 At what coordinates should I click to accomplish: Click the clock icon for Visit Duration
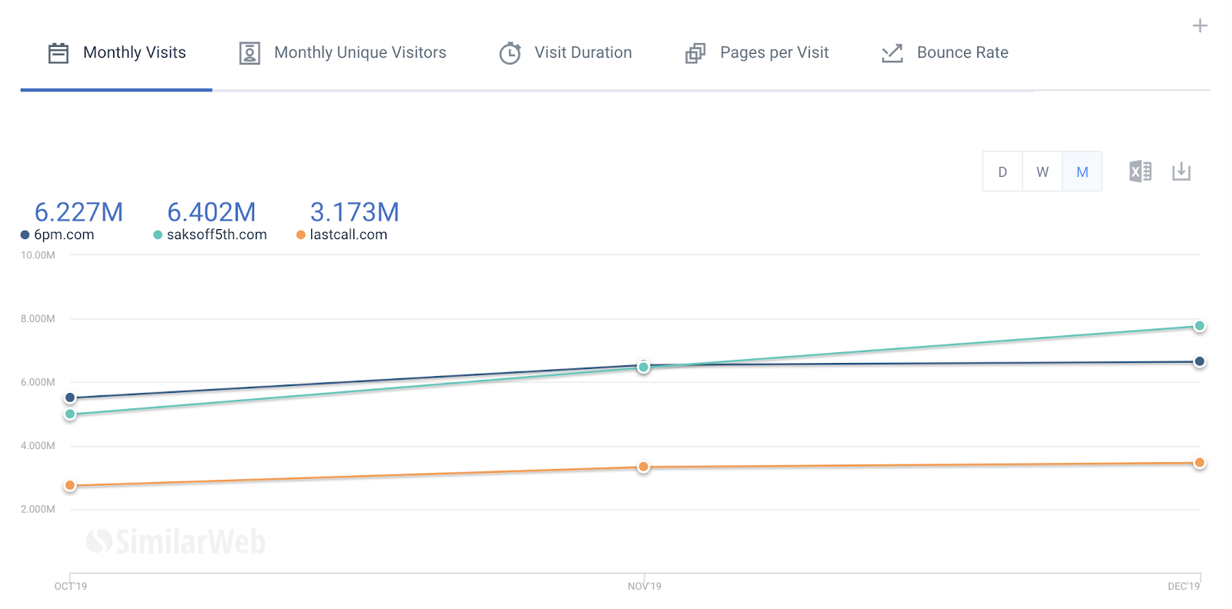point(511,53)
